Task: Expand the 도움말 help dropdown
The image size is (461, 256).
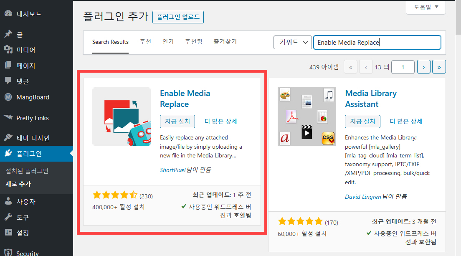Action: [x=426, y=7]
